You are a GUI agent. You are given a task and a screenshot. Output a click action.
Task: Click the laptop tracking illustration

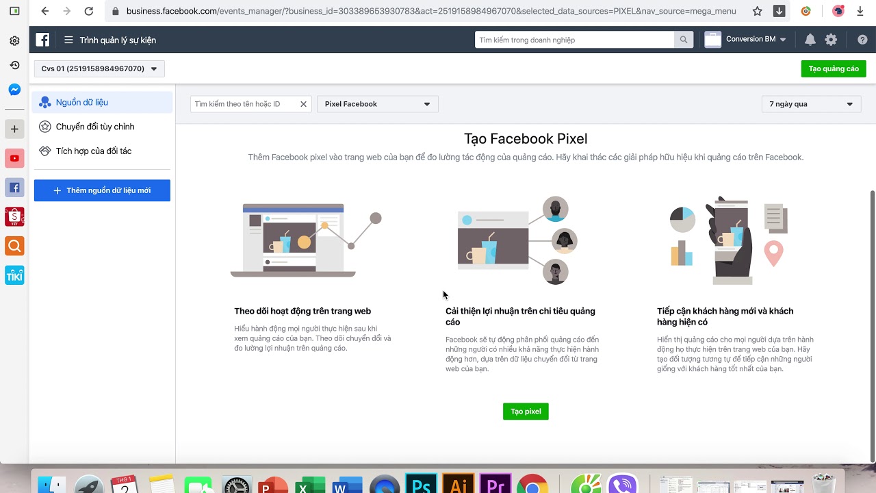(306, 240)
